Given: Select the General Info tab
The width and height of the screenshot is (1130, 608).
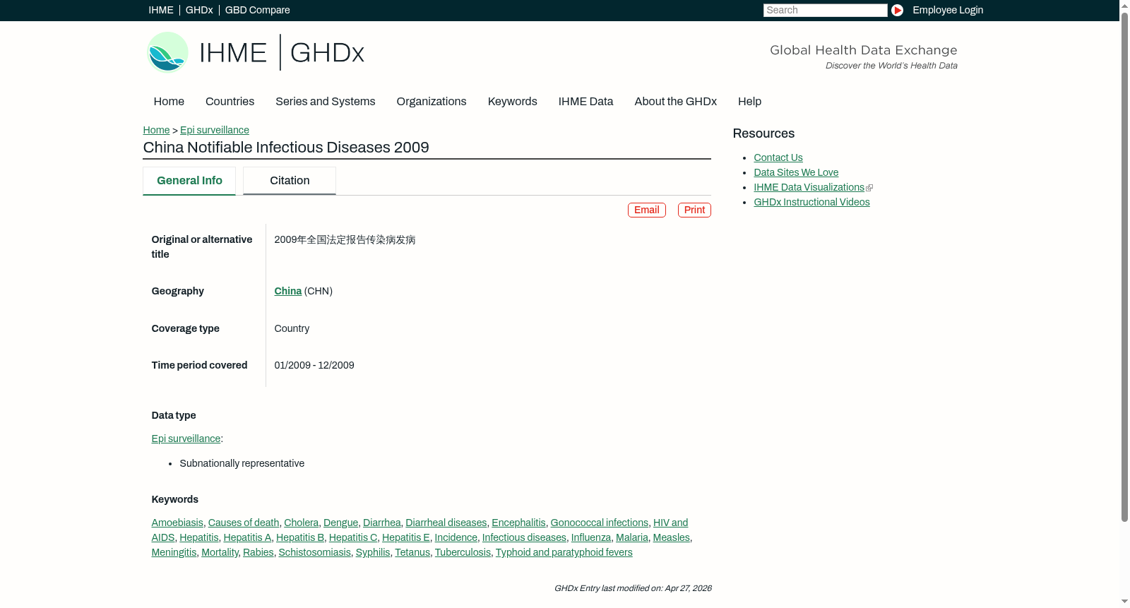Looking at the screenshot, I should tap(189, 181).
